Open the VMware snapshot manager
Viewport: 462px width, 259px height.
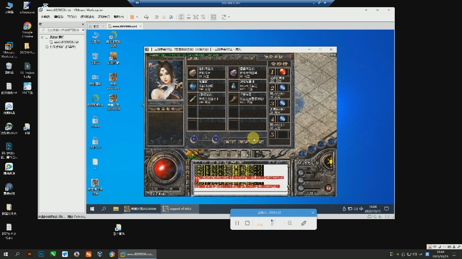[171, 17]
